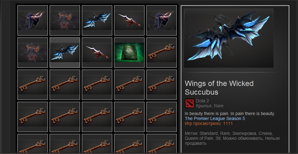Viewport: 298px width, 154px height.
Task: Select the dagger item in the second row
Action: point(97,53)
